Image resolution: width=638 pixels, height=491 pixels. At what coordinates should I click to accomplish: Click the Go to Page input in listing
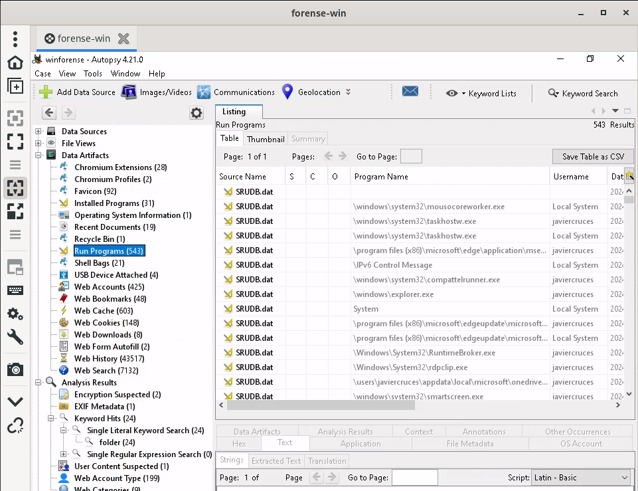[x=411, y=156]
